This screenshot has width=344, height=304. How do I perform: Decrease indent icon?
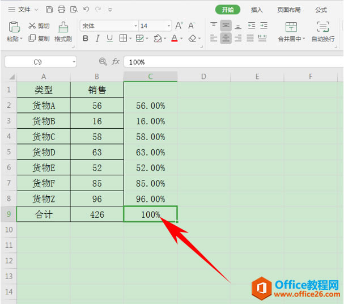[252, 26]
